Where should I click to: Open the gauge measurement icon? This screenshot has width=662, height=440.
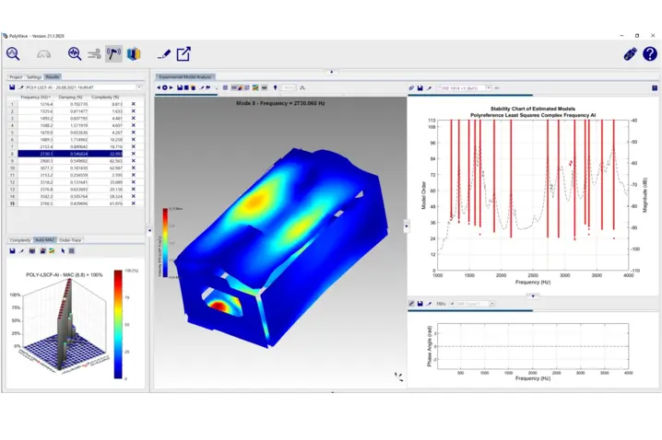[44, 54]
